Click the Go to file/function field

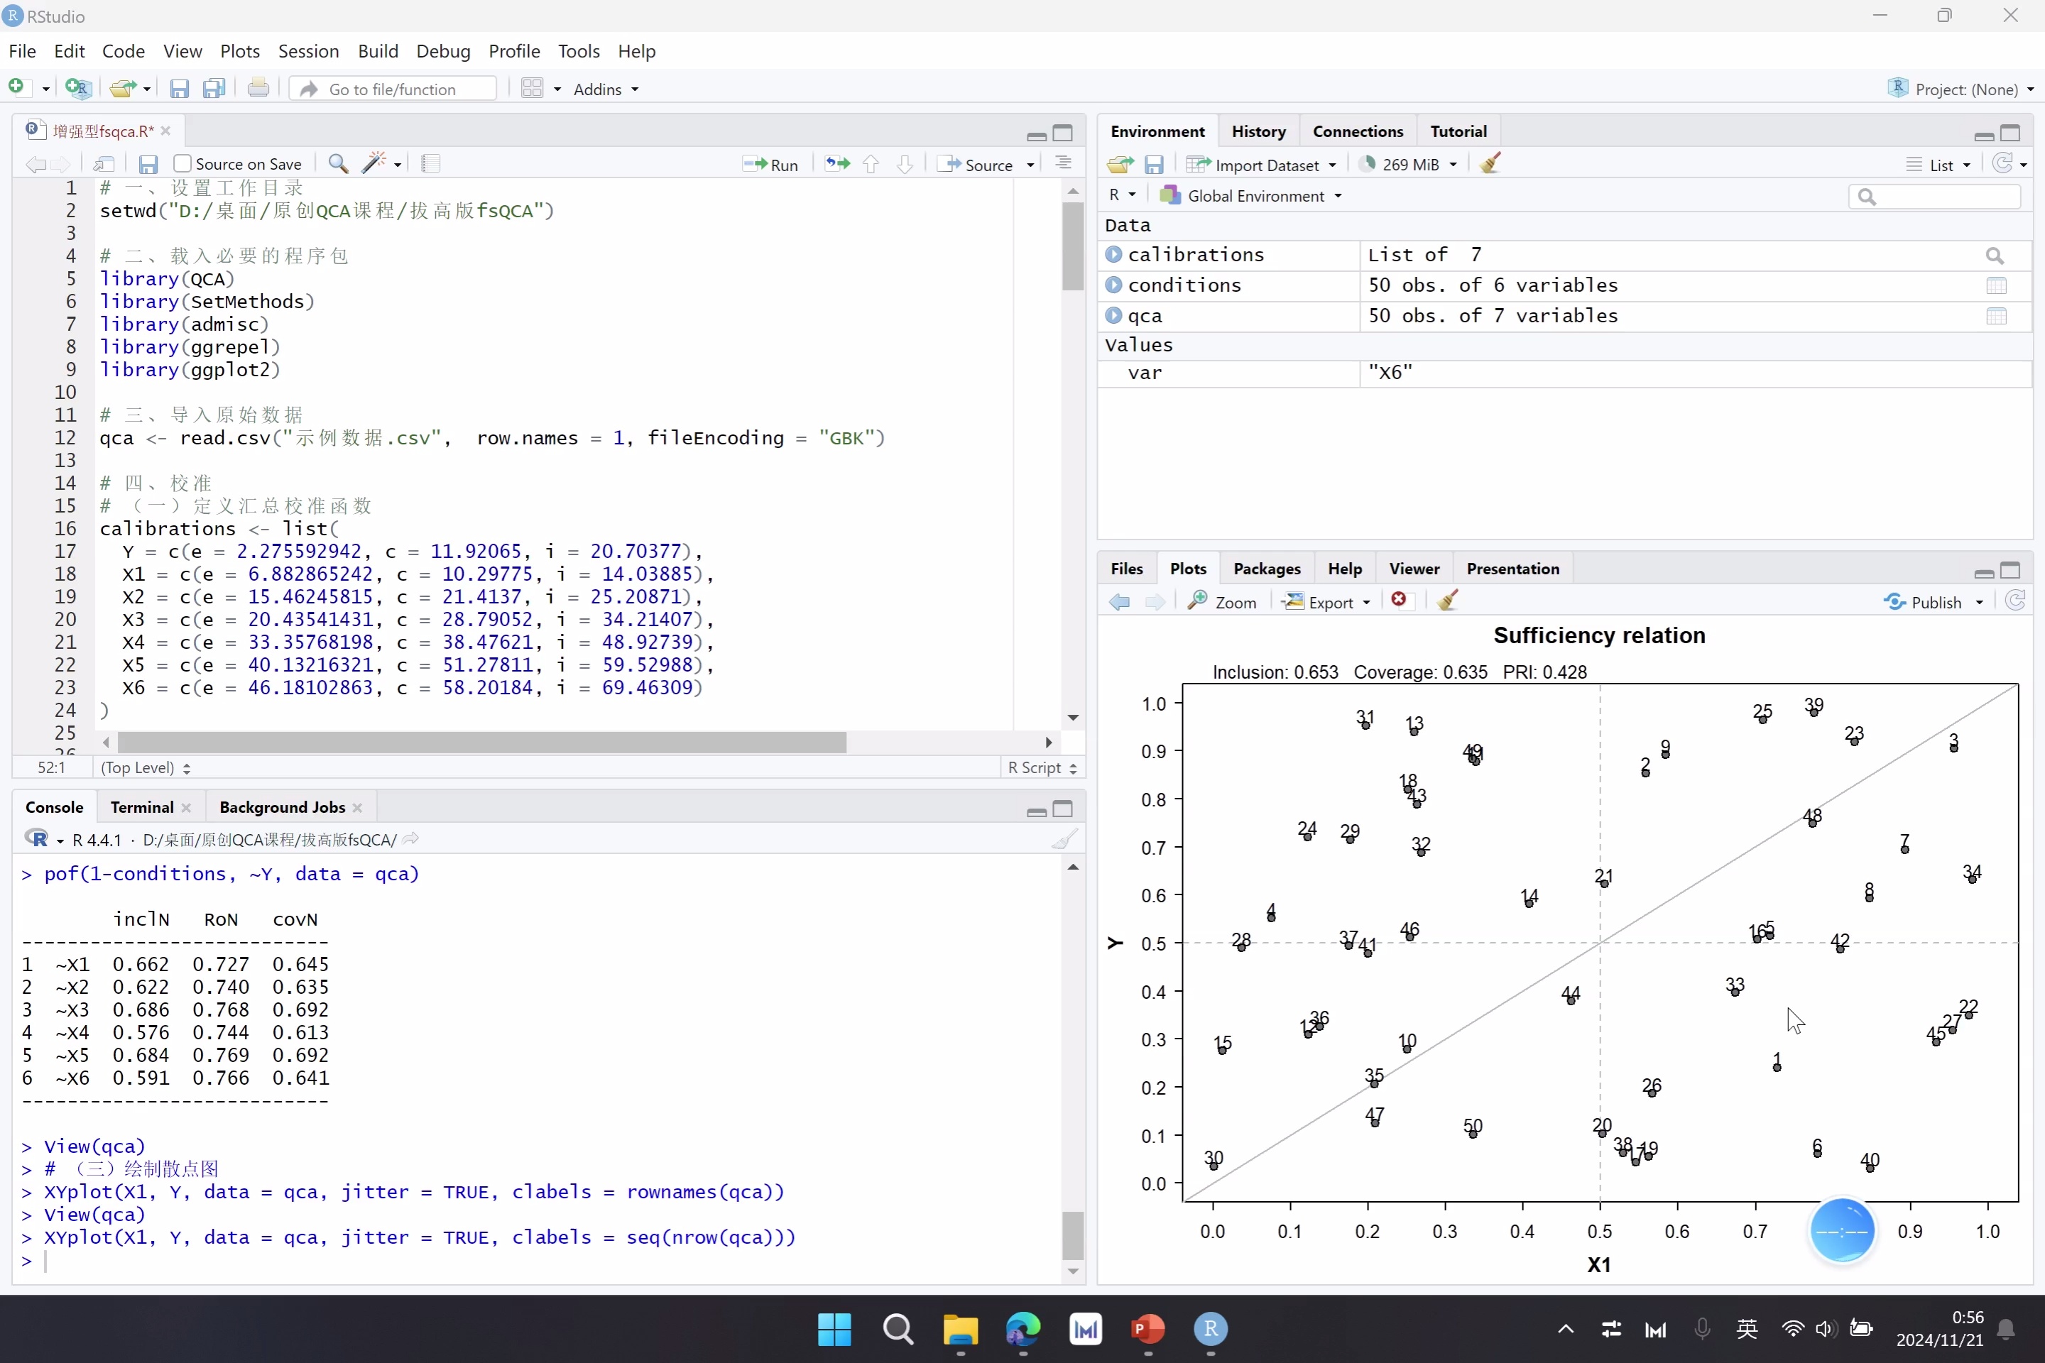(x=392, y=89)
